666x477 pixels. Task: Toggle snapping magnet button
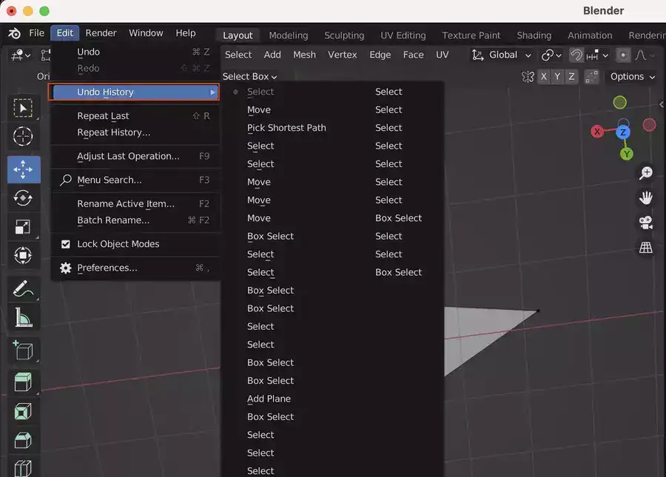pyautogui.click(x=576, y=55)
